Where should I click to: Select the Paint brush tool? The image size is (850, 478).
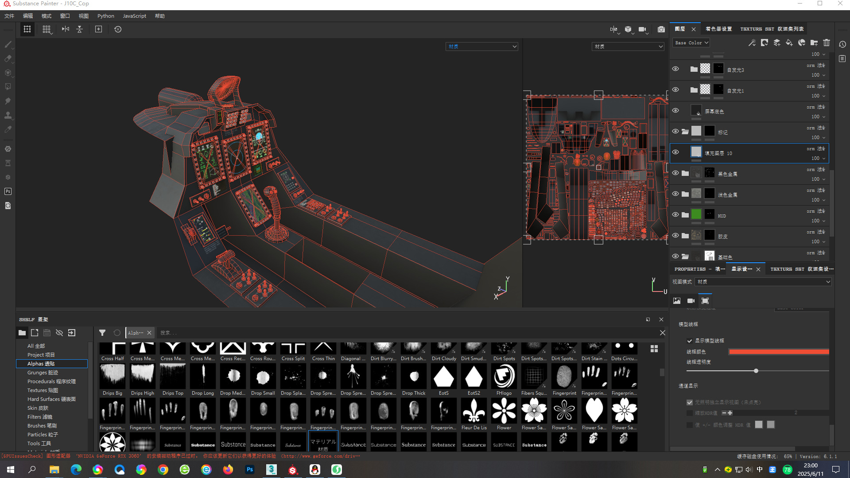[8, 44]
